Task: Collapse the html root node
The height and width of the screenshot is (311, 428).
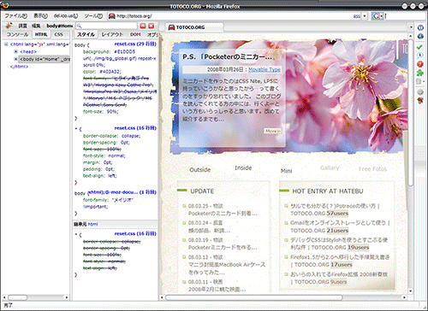Action: coord(6,44)
